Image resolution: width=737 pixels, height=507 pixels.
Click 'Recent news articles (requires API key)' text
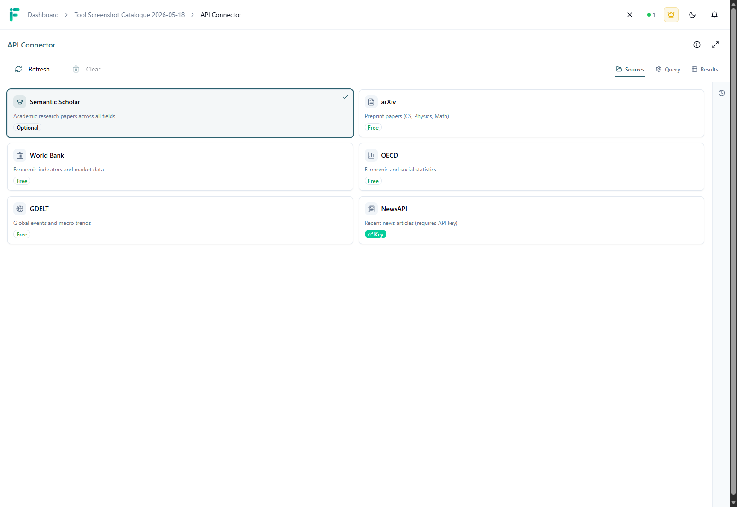click(x=411, y=223)
